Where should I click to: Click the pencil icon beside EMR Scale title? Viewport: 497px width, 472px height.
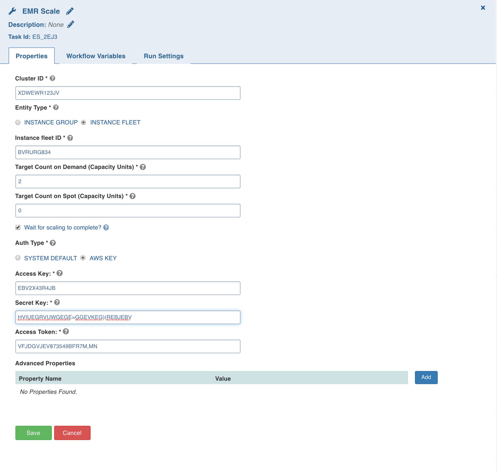[x=70, y=11]
